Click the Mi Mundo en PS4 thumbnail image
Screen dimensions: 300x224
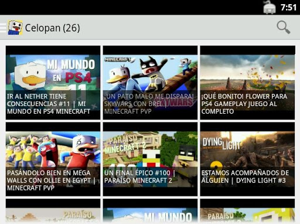(x=53, y=73)
